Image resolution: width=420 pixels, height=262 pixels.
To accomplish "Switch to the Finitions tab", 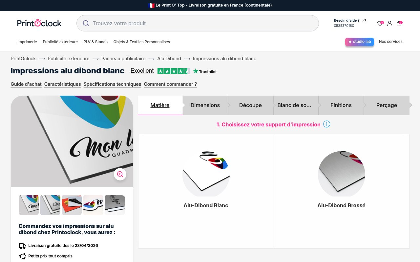I will click(x=341, y=105).
